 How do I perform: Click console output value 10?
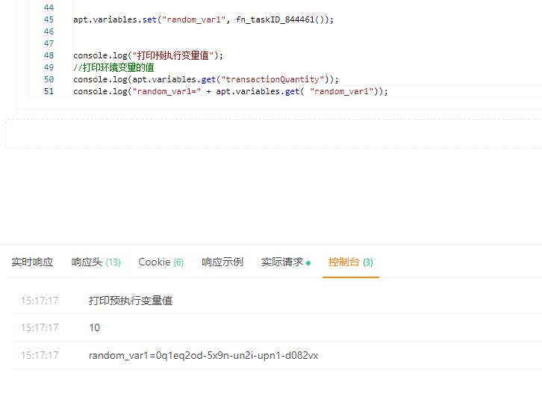point(94,327)
